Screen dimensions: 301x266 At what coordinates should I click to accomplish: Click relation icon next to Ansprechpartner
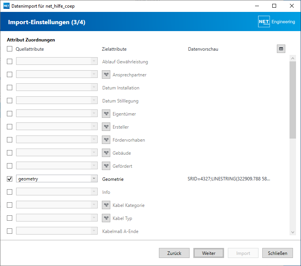pos(106,75)
